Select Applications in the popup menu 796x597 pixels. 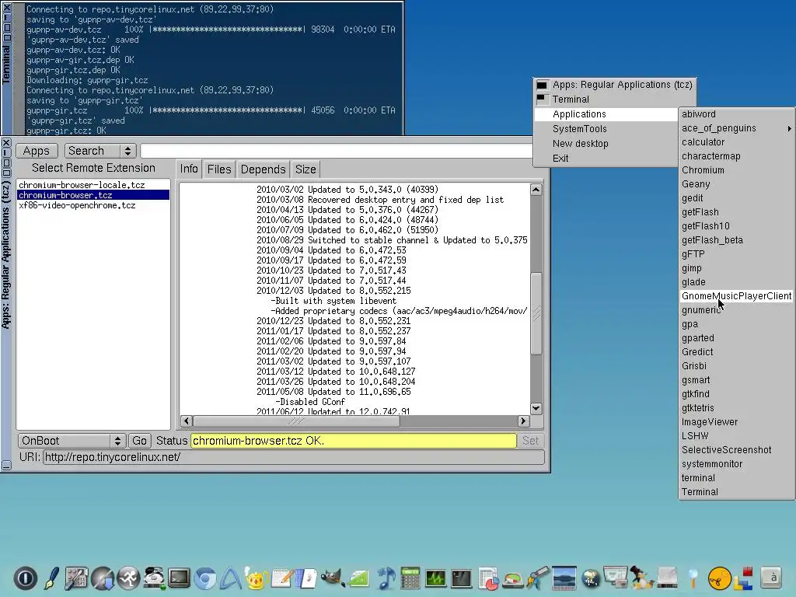coord(606,114)
